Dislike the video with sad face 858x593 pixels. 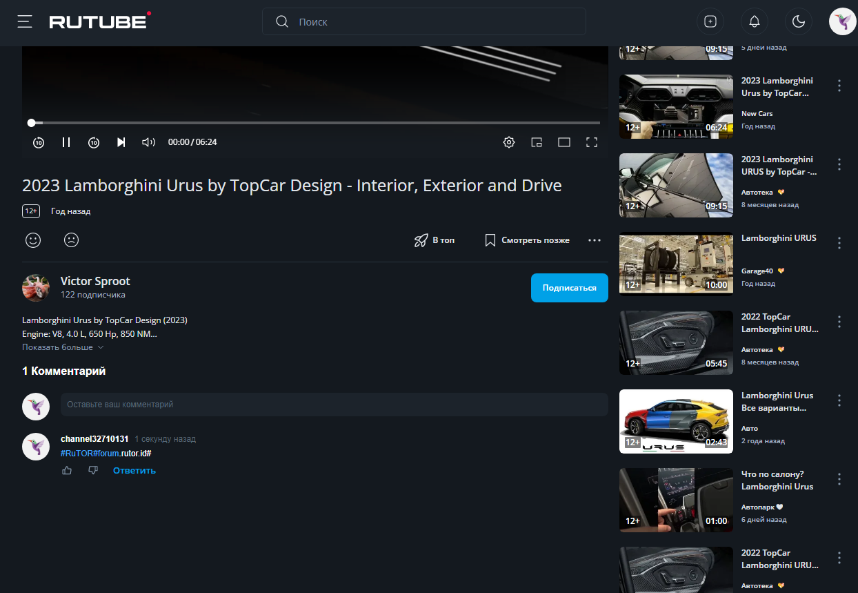[x=71, y=240]
